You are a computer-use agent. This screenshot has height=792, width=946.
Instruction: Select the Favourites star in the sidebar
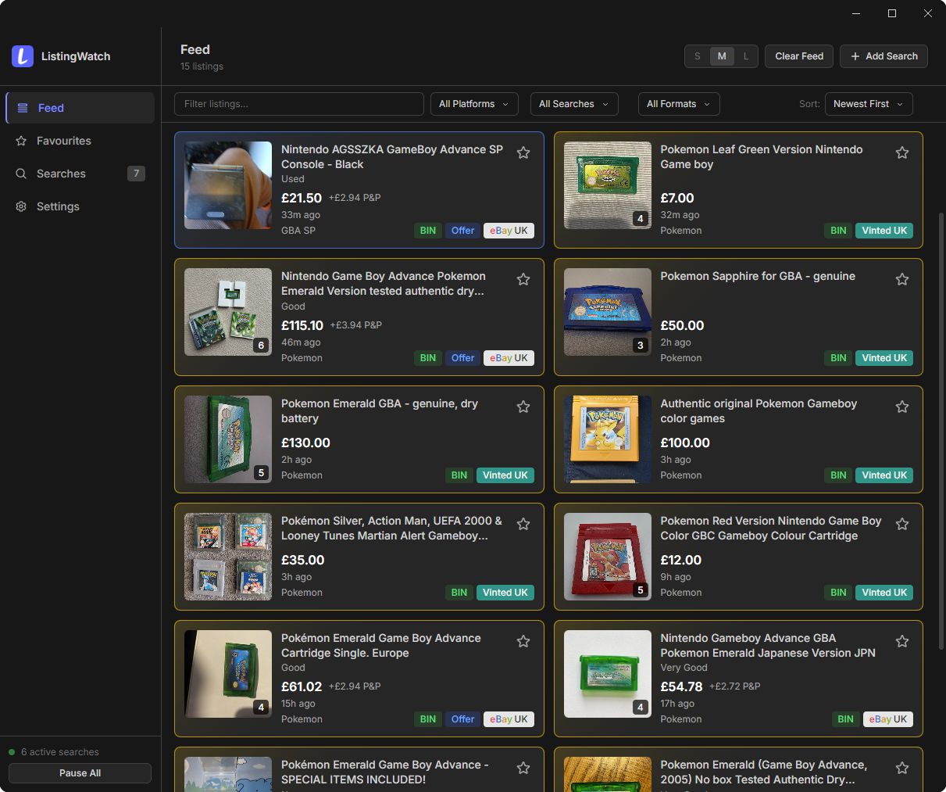click(21, 141)
